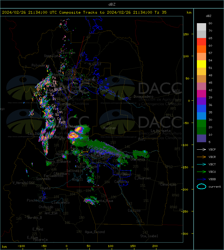
Task: Select the red 65–60 dBZ swatch
Action: tap(201, 42)
